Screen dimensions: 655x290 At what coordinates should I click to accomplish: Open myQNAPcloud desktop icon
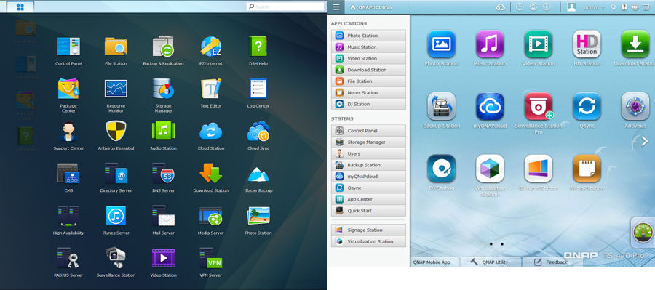[490, 106]
